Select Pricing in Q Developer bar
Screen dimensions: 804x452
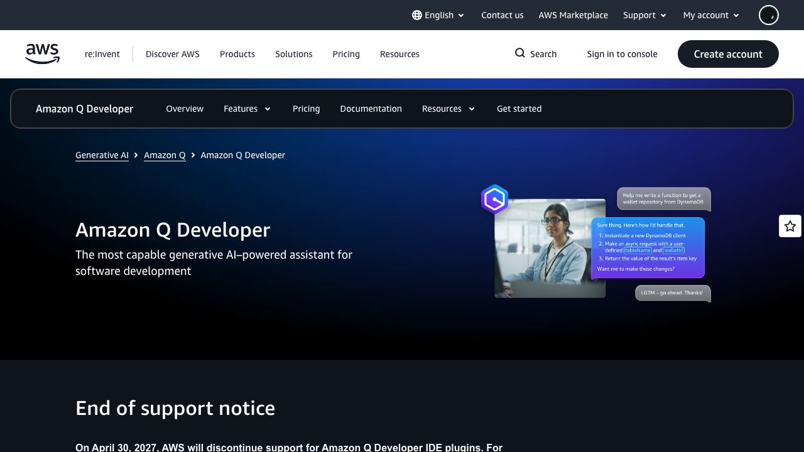pos(307,109)
